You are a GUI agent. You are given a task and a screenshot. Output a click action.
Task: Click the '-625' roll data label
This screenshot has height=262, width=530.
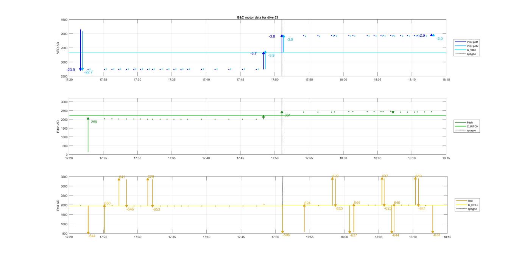tap(388, 208)
